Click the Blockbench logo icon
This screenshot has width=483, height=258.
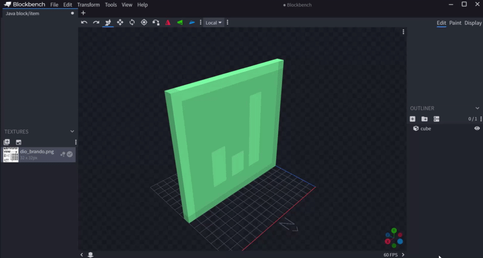pyautogui.click(x=8, y=4)
